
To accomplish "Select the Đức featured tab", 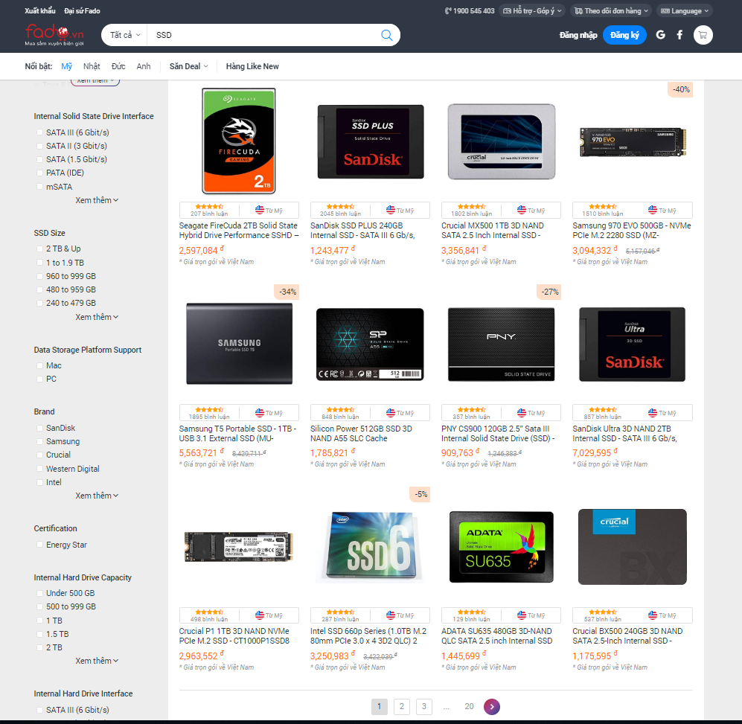I will click(118, 66).
